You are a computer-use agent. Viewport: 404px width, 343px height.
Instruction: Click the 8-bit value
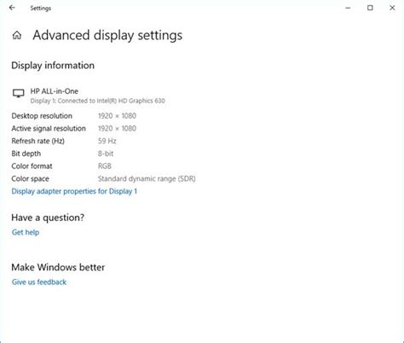tap(106, 154)
